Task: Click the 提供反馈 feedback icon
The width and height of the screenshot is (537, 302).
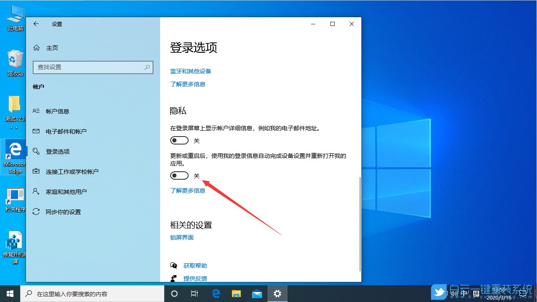Action: coord(174,278)
